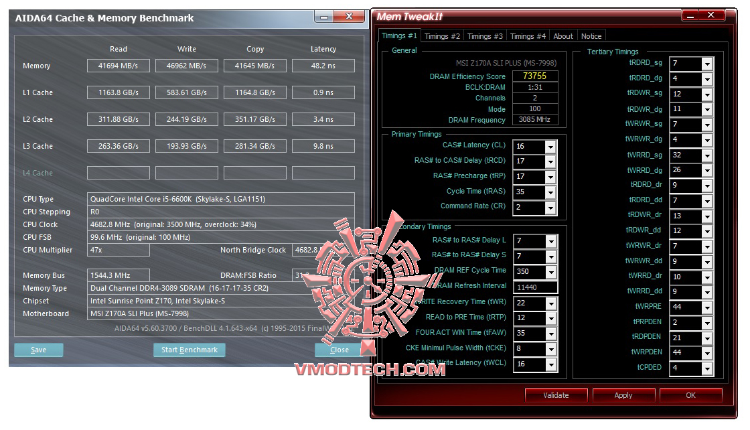
Task: Click DRAM Refresh Interval field 11440
Action: point(535,287)
